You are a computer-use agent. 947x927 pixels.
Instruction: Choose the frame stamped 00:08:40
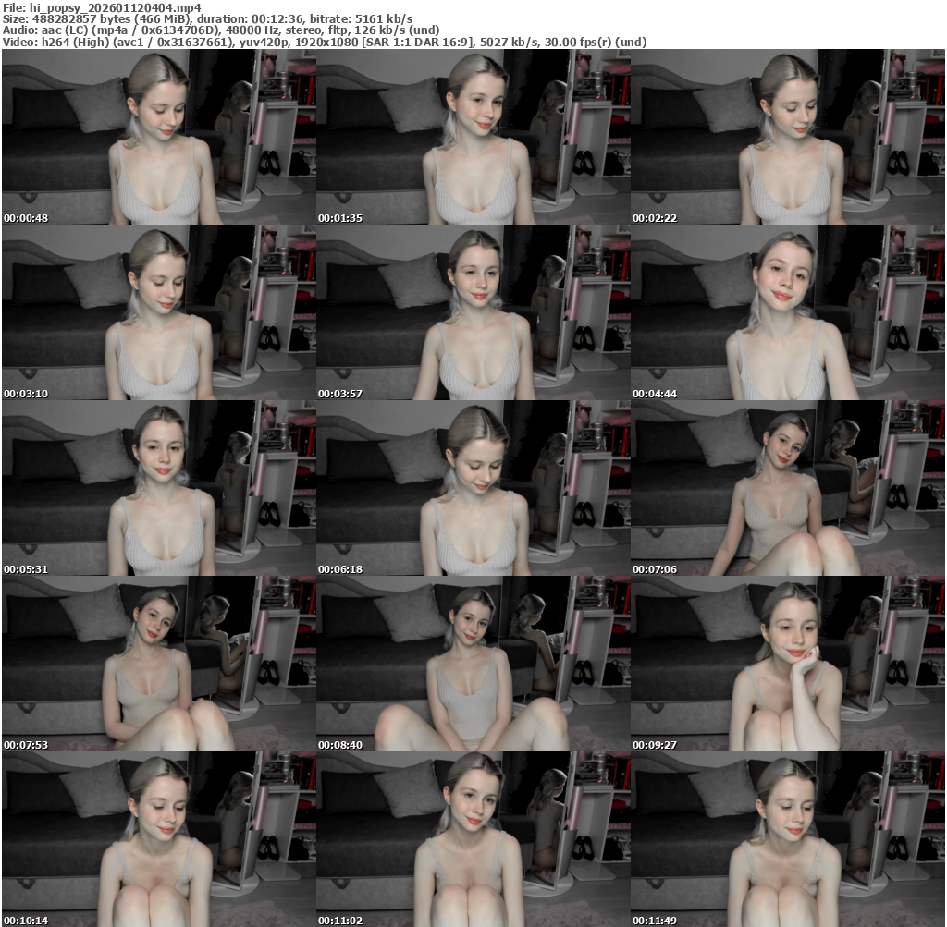tap(473, 664)
